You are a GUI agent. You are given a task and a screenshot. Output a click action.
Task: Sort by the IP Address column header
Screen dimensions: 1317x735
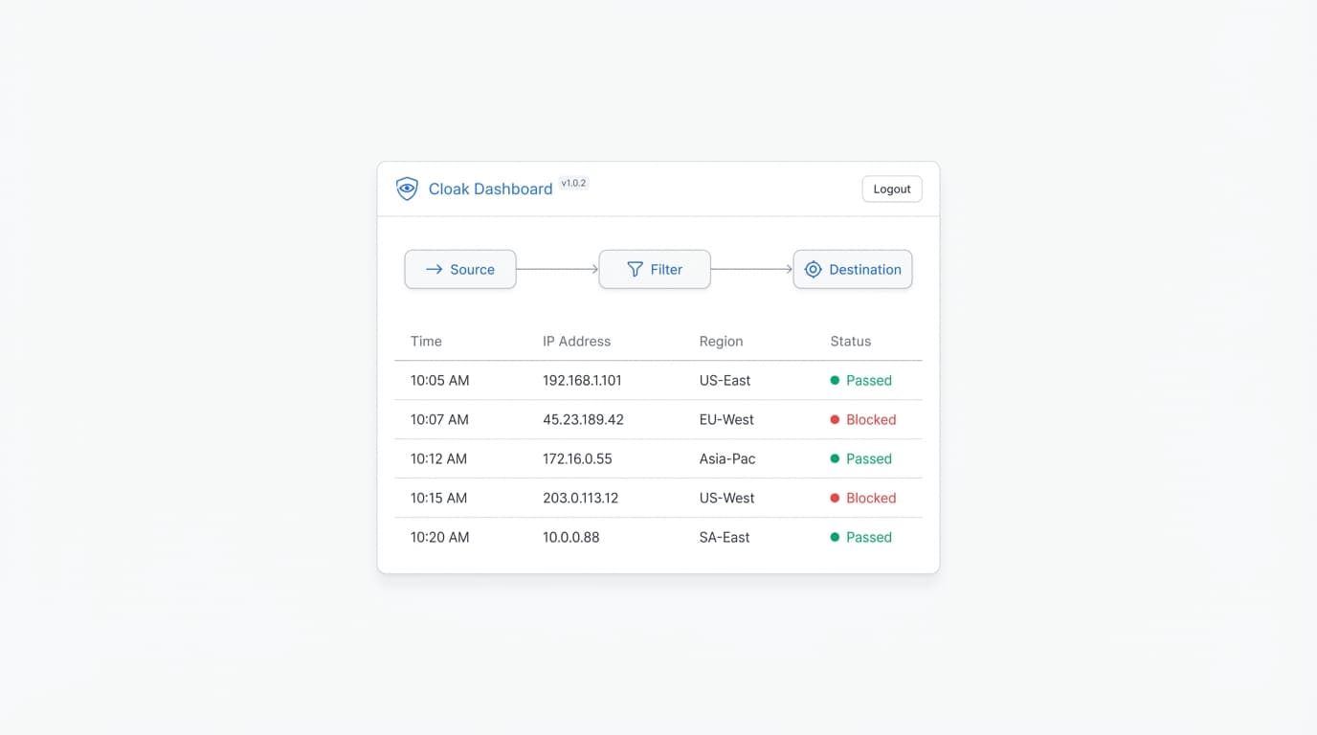[576, 342]
